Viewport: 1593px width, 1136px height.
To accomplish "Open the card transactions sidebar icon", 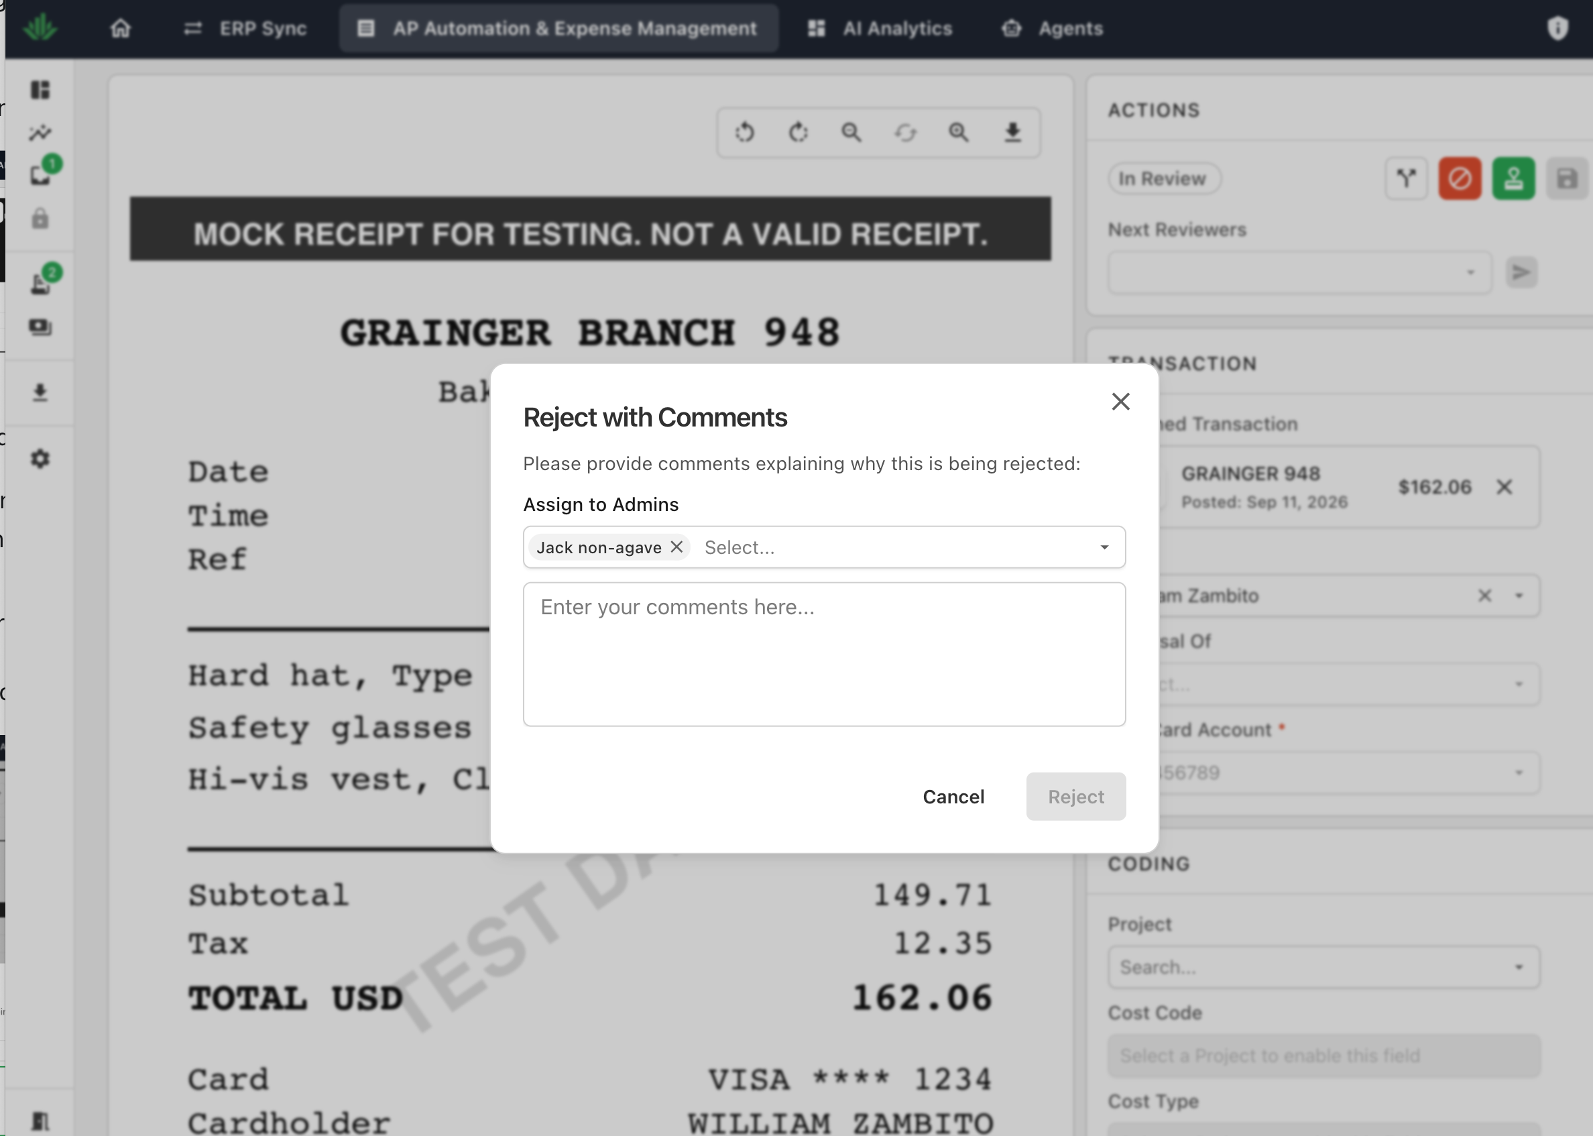I will coord(40,327).
